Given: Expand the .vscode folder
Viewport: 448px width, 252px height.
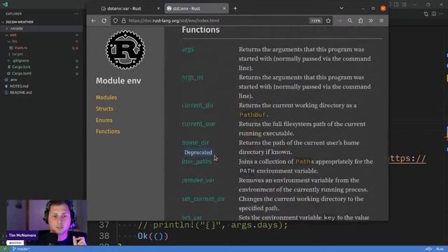Looking at the screenshot, I should [17, 29].
